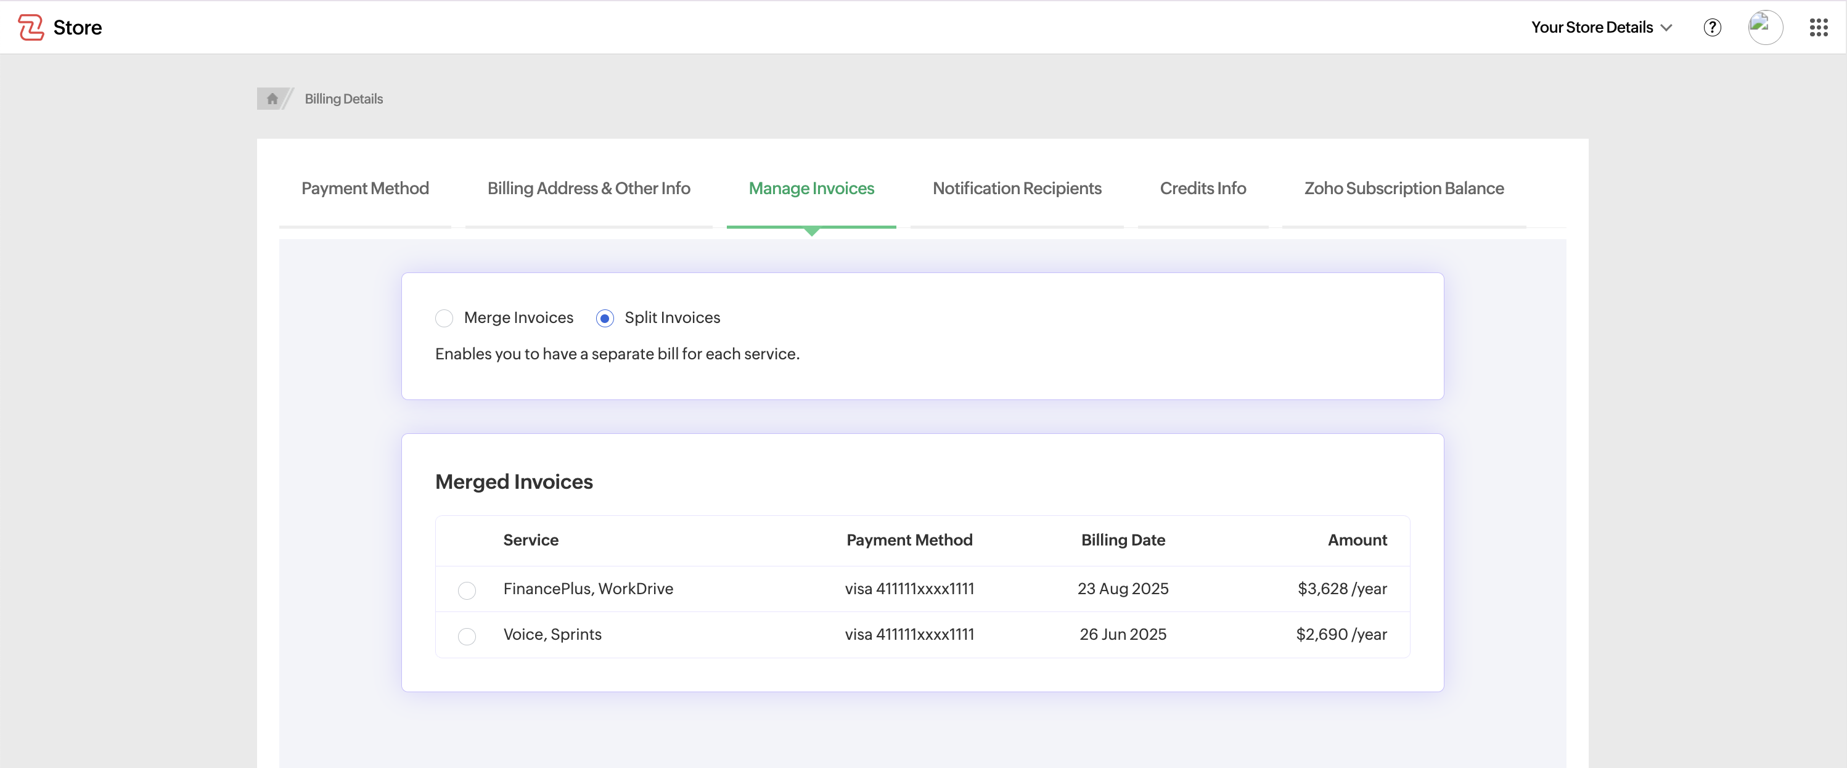The width and height of the screenshot is (1847, 768).
Task: Open the Credits Info tab
Action: pyautogui.click(x=1202, y=189)
